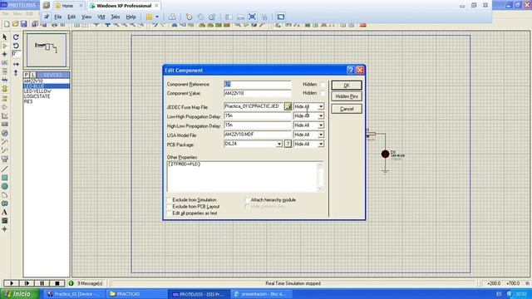Start the simulation with play button
Viewport: 532px width, 299px height.
[x=12, y=283]
